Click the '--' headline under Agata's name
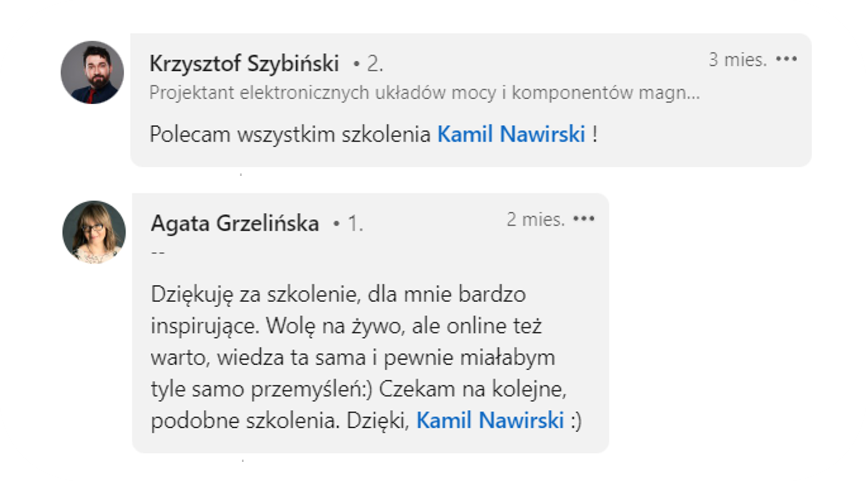The width and height of the screenshot is (866, 481). coord(158,252)
